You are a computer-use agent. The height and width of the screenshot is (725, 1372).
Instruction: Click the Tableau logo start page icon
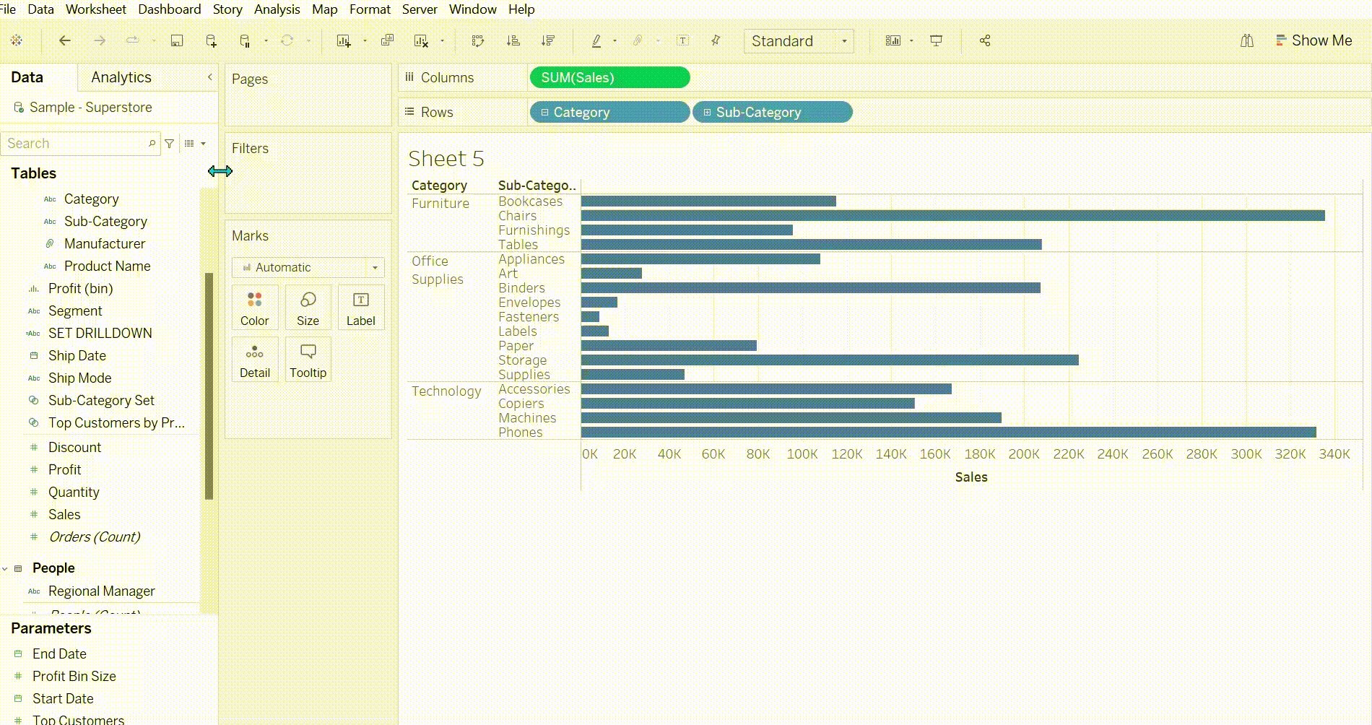pos(17,40)
